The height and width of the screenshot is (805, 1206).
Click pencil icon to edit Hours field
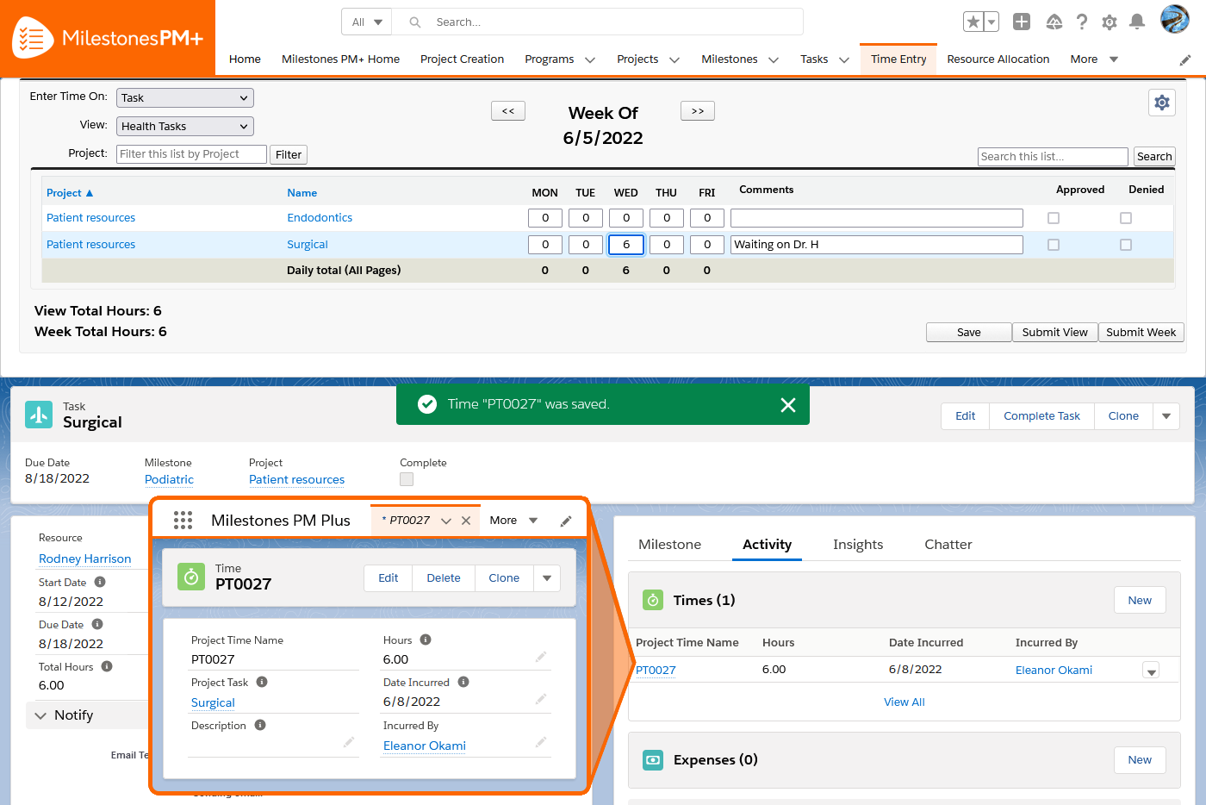[x=541, y=658]
